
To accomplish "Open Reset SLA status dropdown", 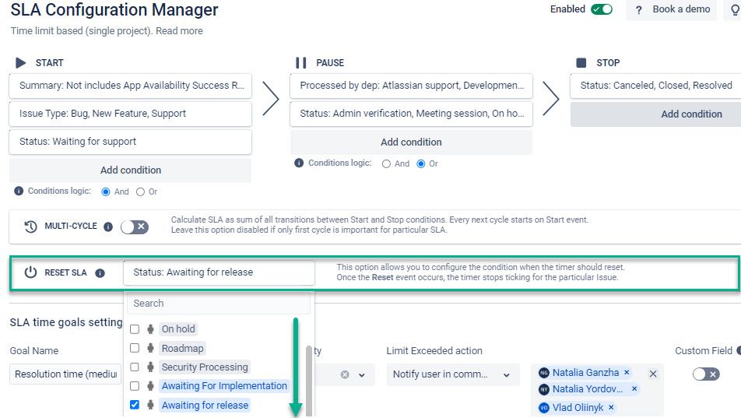I will click(x=219, y=272).
